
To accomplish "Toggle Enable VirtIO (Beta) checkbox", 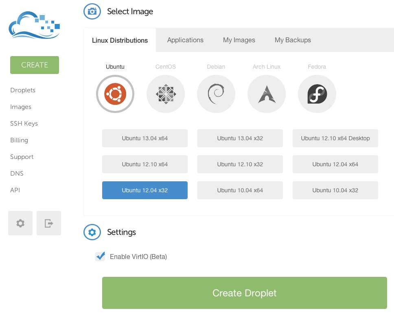I will [x=100, y=256].
